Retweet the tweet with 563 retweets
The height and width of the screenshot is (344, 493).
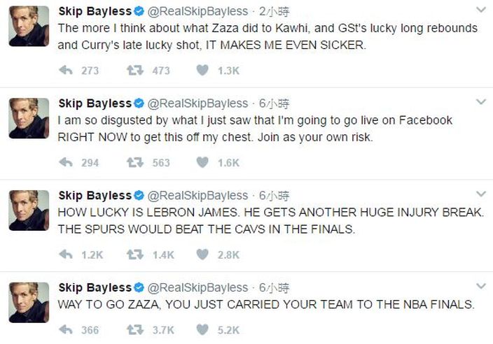[135, 162]
